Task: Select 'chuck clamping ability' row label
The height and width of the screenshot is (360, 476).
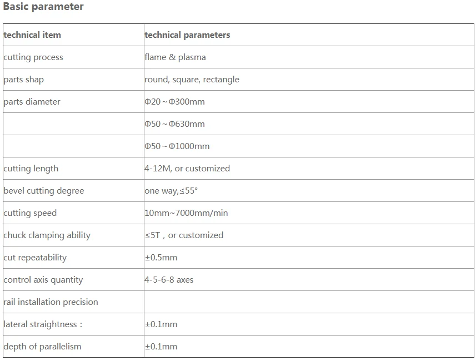Action: click(x=47, y=235)
